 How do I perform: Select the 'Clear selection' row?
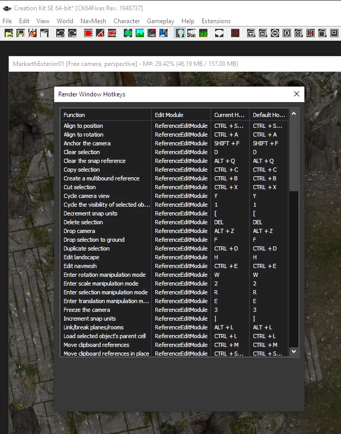coord(174,152)
